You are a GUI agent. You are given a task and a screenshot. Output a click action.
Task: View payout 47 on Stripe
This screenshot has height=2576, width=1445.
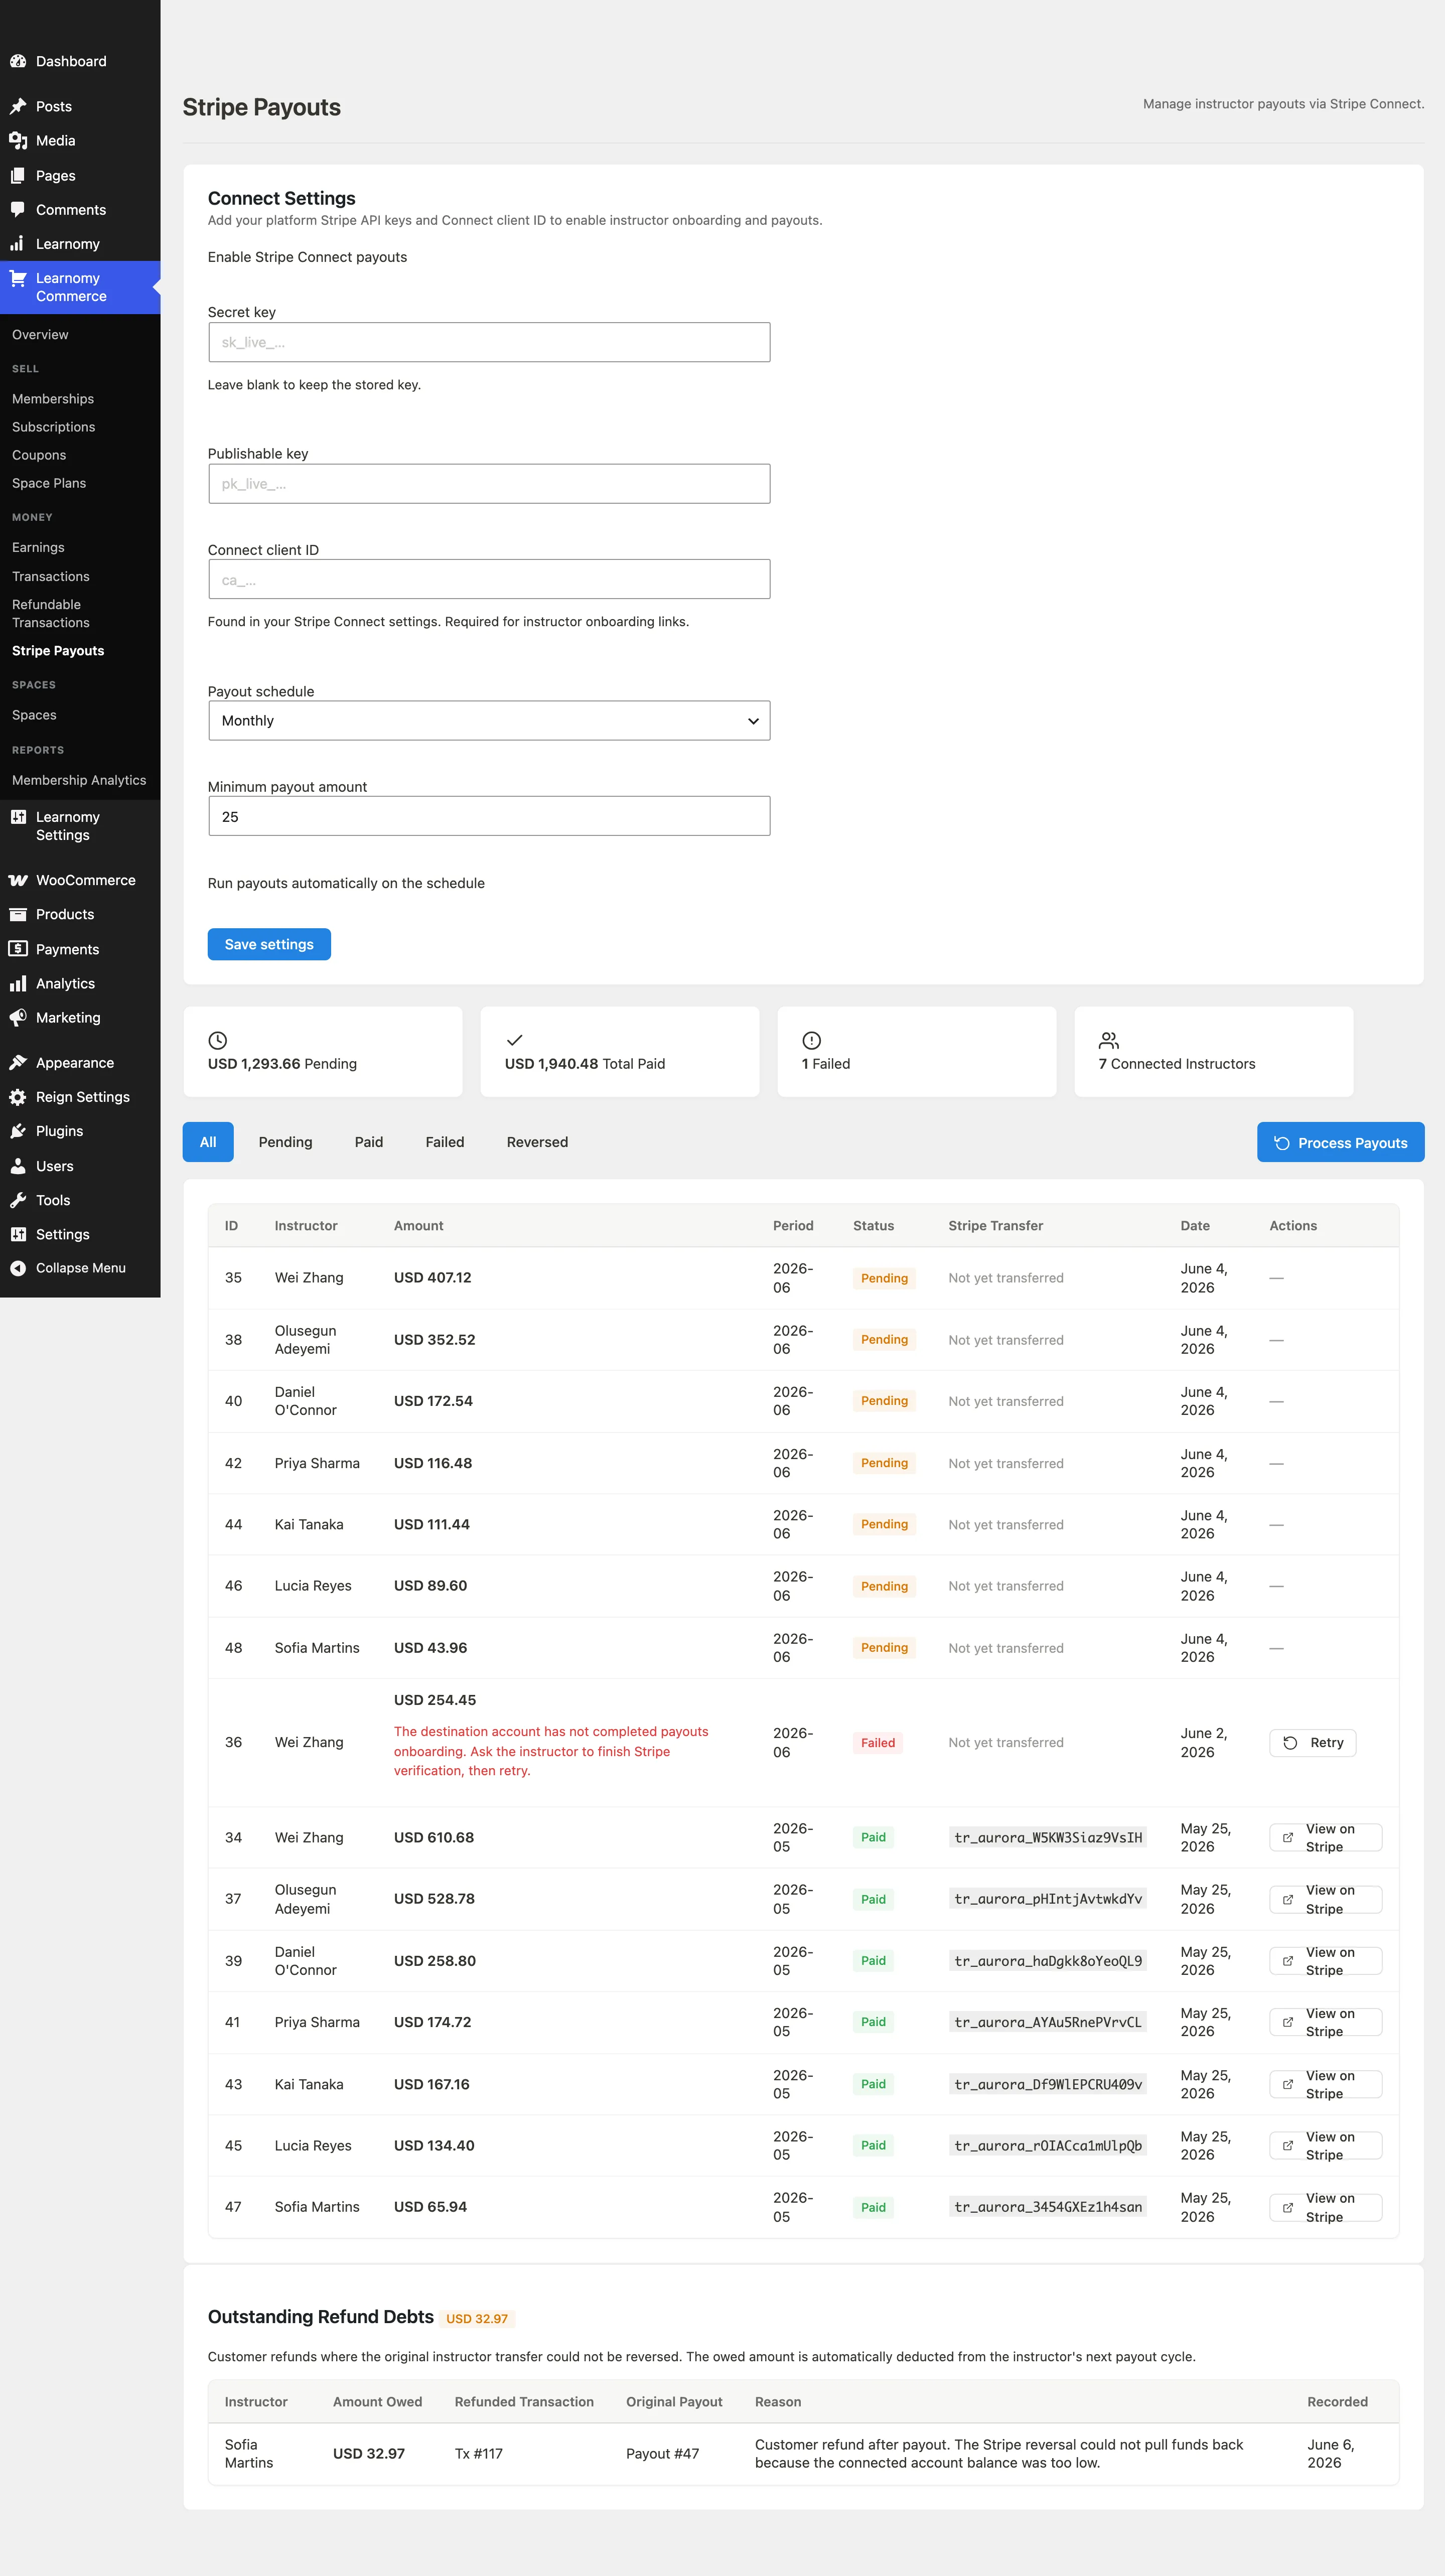pos(1325,2207)
